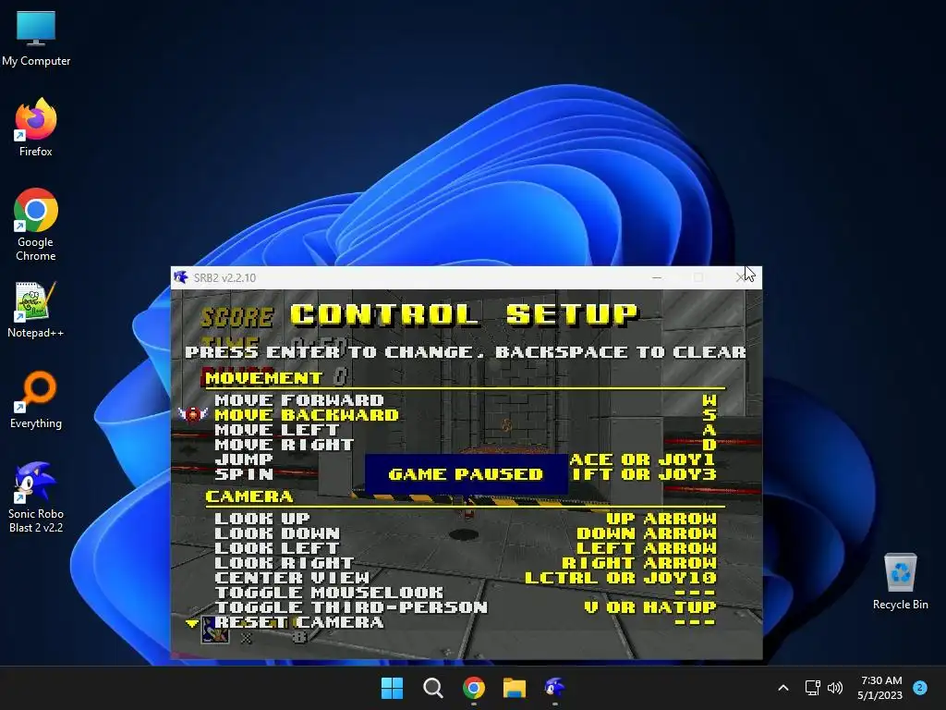Show hidden system tray icons
Screen dimensions: 946x710
[783, 688]
